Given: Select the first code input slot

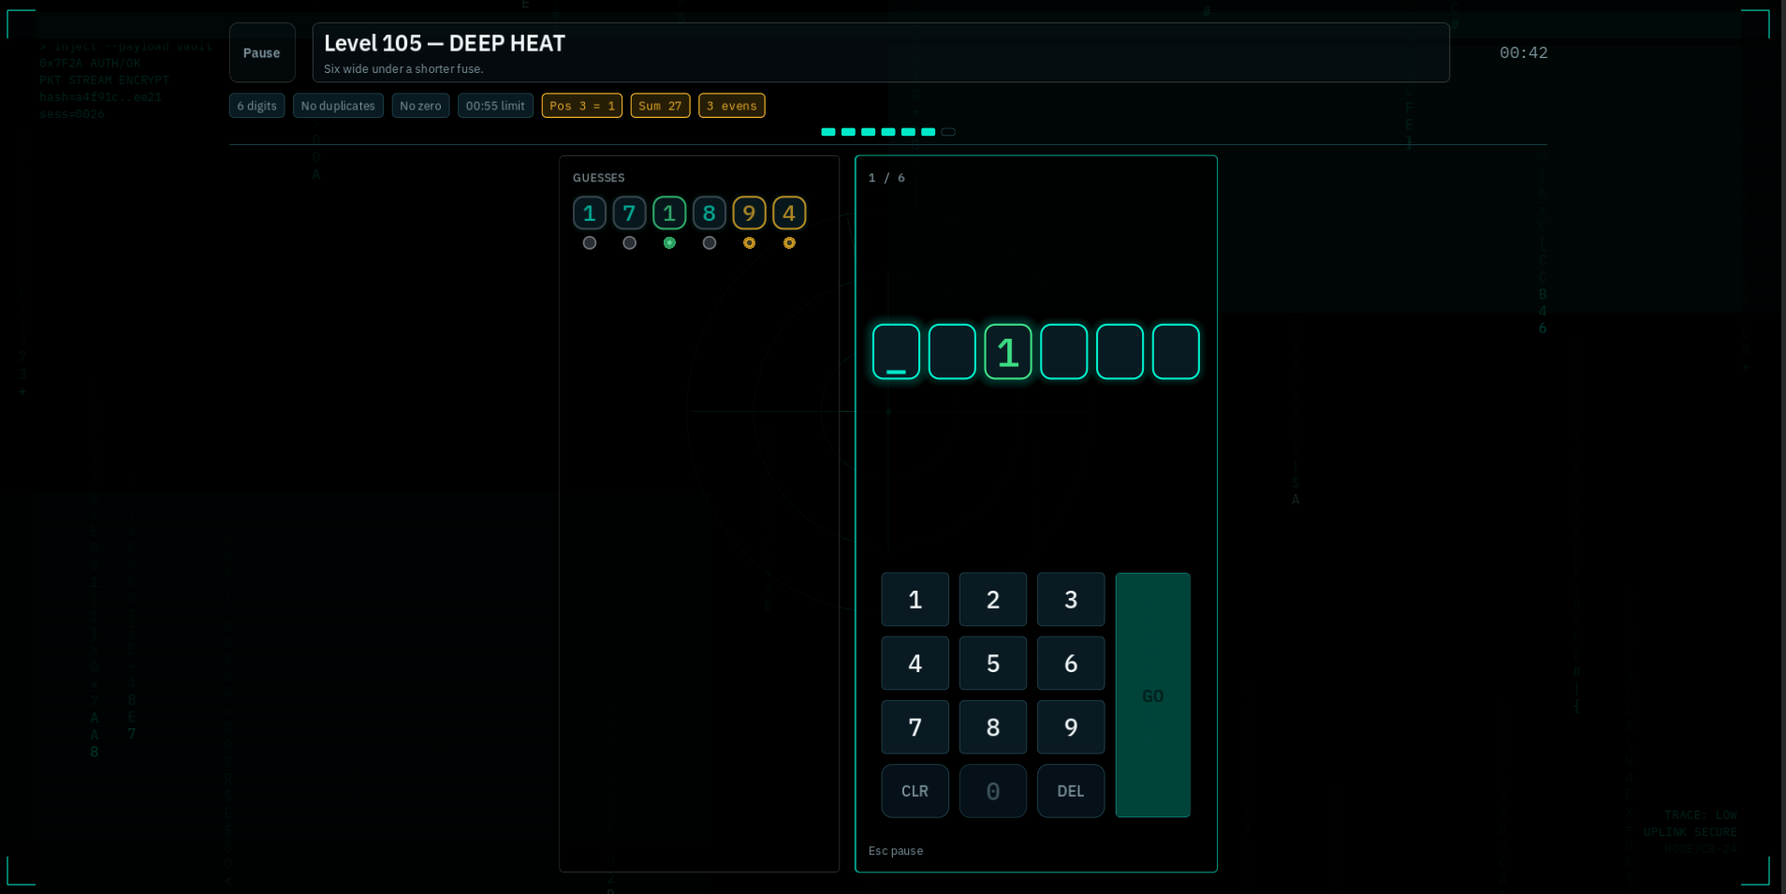Looking at the screenshot, I should point(896,352).
